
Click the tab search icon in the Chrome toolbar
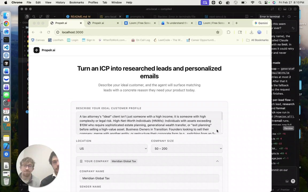[240, 32]
